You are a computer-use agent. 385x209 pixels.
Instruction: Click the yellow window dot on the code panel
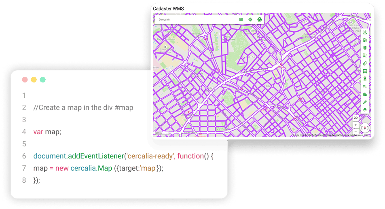pos(34,80)
